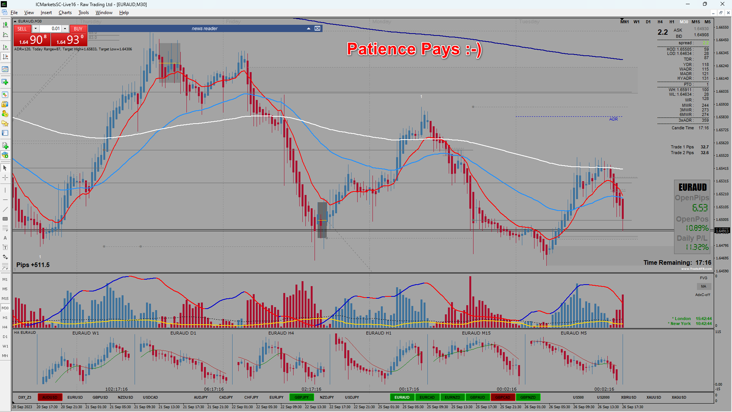Toggle the AdxC-off button

coord(703,295)
